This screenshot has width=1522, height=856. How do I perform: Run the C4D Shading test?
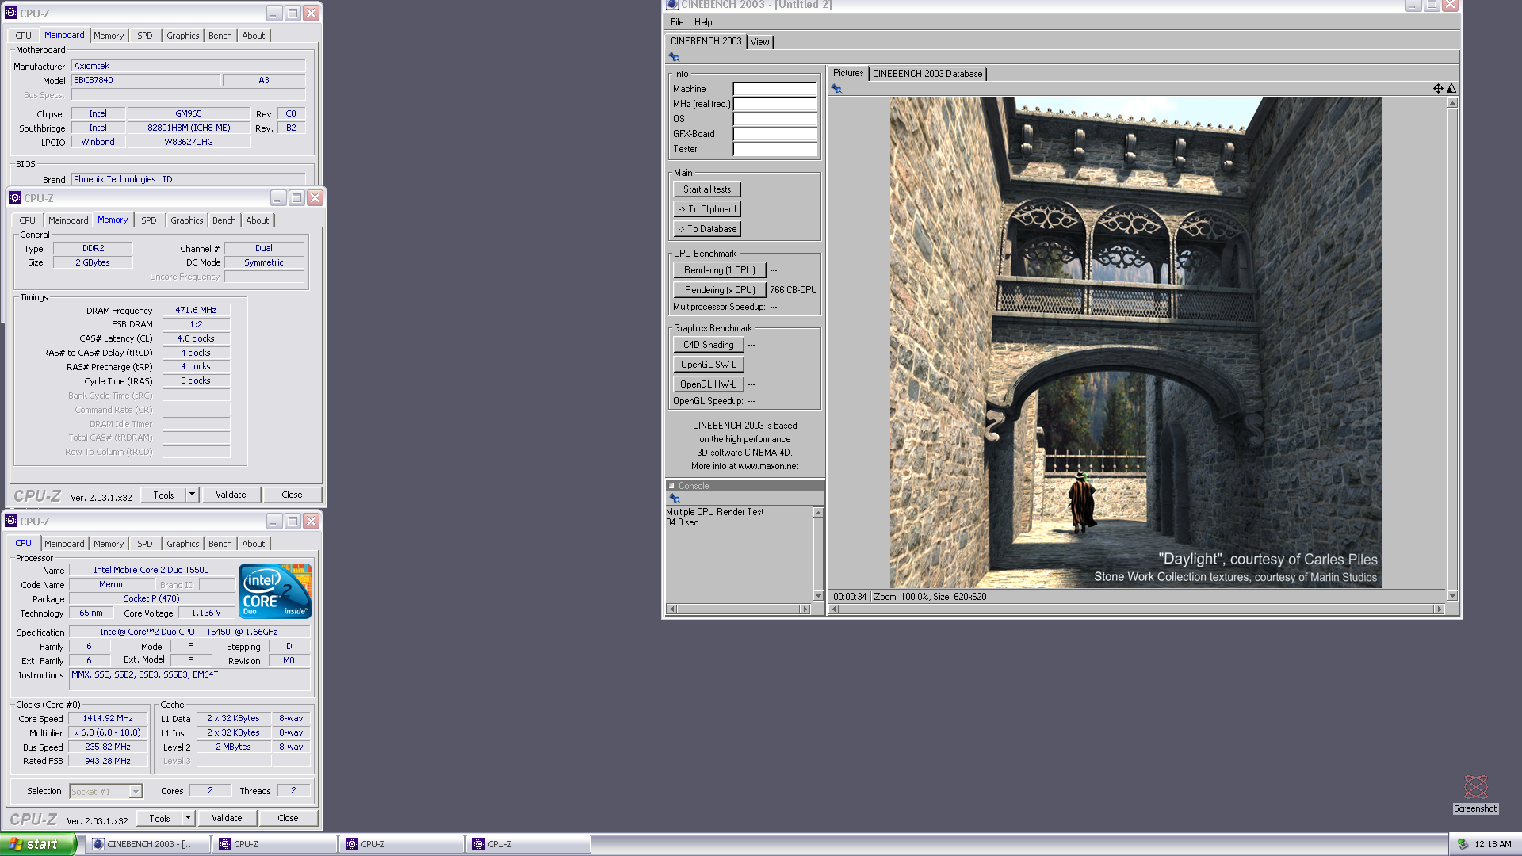click(x=709, y=345)
